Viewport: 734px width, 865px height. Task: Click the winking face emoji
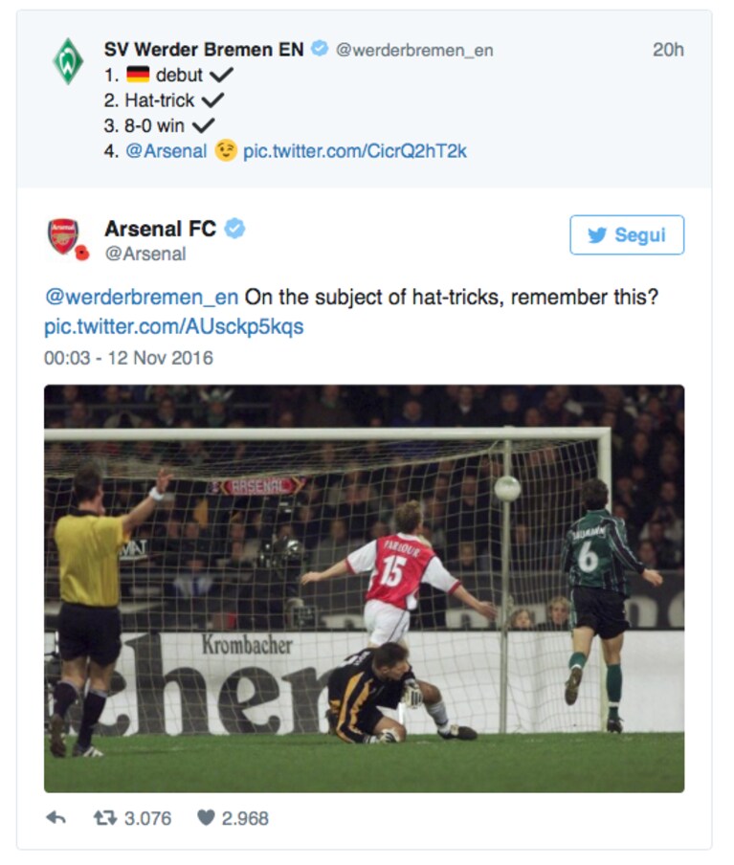click(x=226, y=150)
